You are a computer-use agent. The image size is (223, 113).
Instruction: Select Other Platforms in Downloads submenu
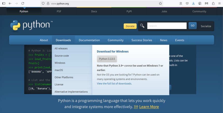[x=72, y=77]
